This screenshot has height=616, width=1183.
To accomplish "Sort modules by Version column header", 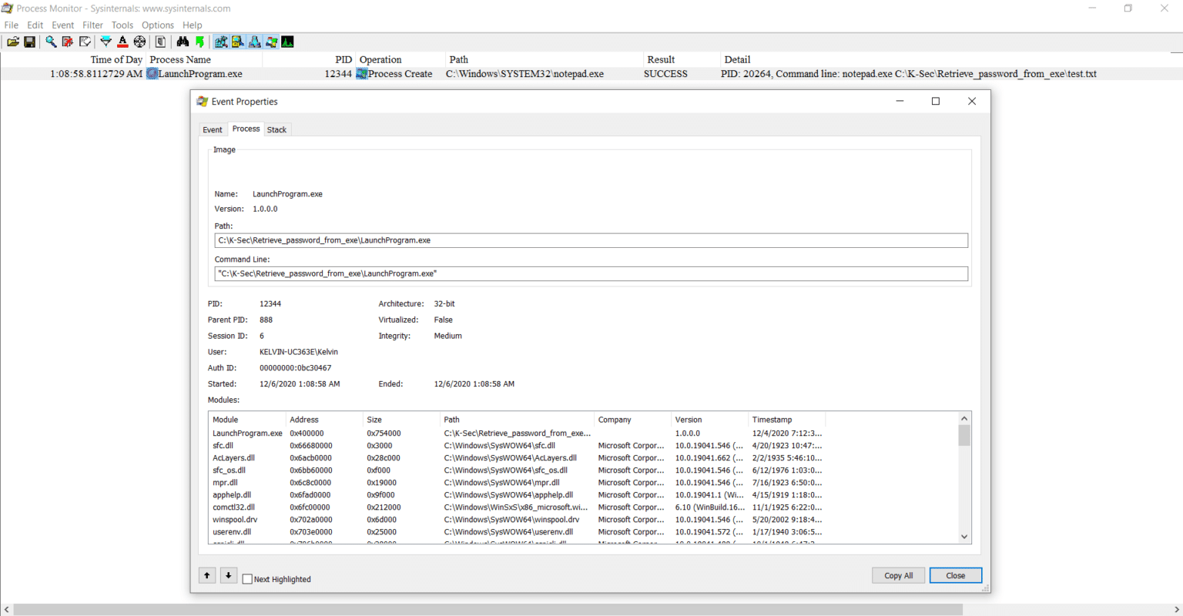I will tap(709, 420).
